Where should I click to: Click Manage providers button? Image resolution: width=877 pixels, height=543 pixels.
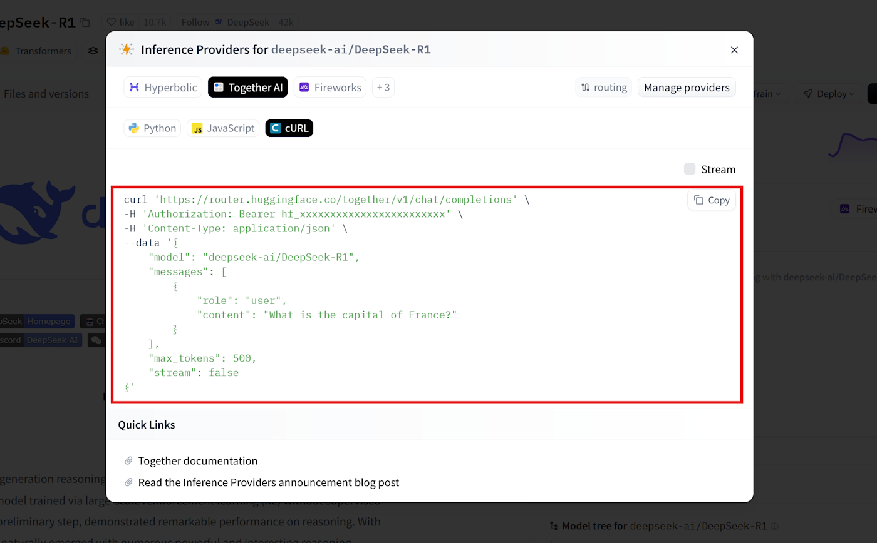[x=687, y=88]
